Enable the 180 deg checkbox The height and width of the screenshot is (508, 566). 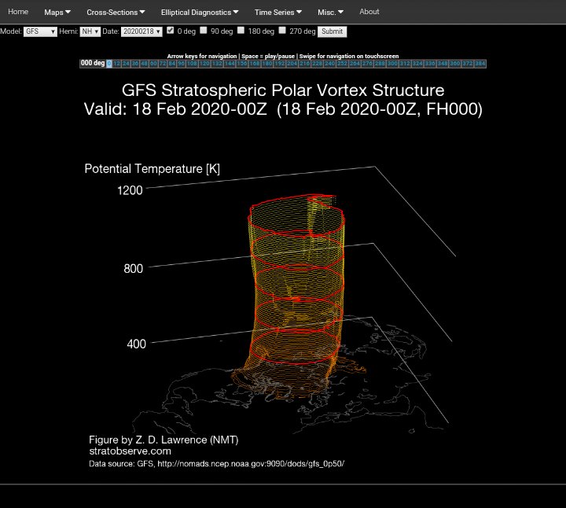point(241,31)
